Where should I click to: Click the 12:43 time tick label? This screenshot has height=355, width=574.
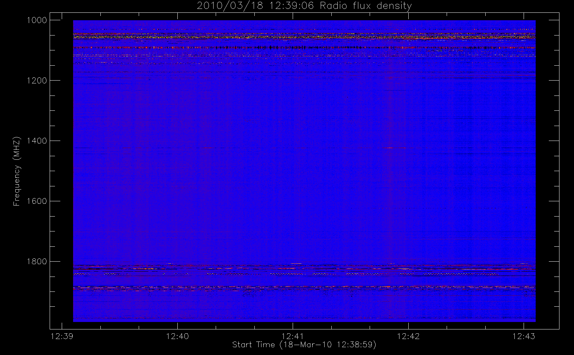coord(524,336)
